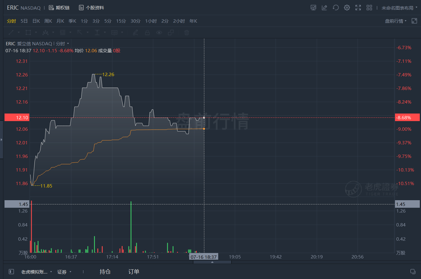Enter fullscreen with the four-arrow icon

pos(358,8)
